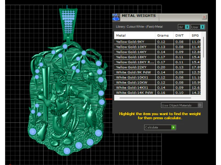The height and width of the screenshot is (165, 221).
Task: Select the White Gold:10KX1 row
Action: tap(157, 77)
